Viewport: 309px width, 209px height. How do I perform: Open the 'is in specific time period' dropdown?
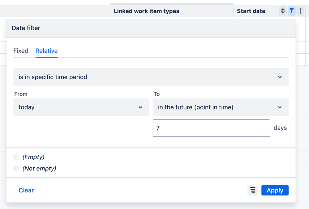tap(151, 77)
